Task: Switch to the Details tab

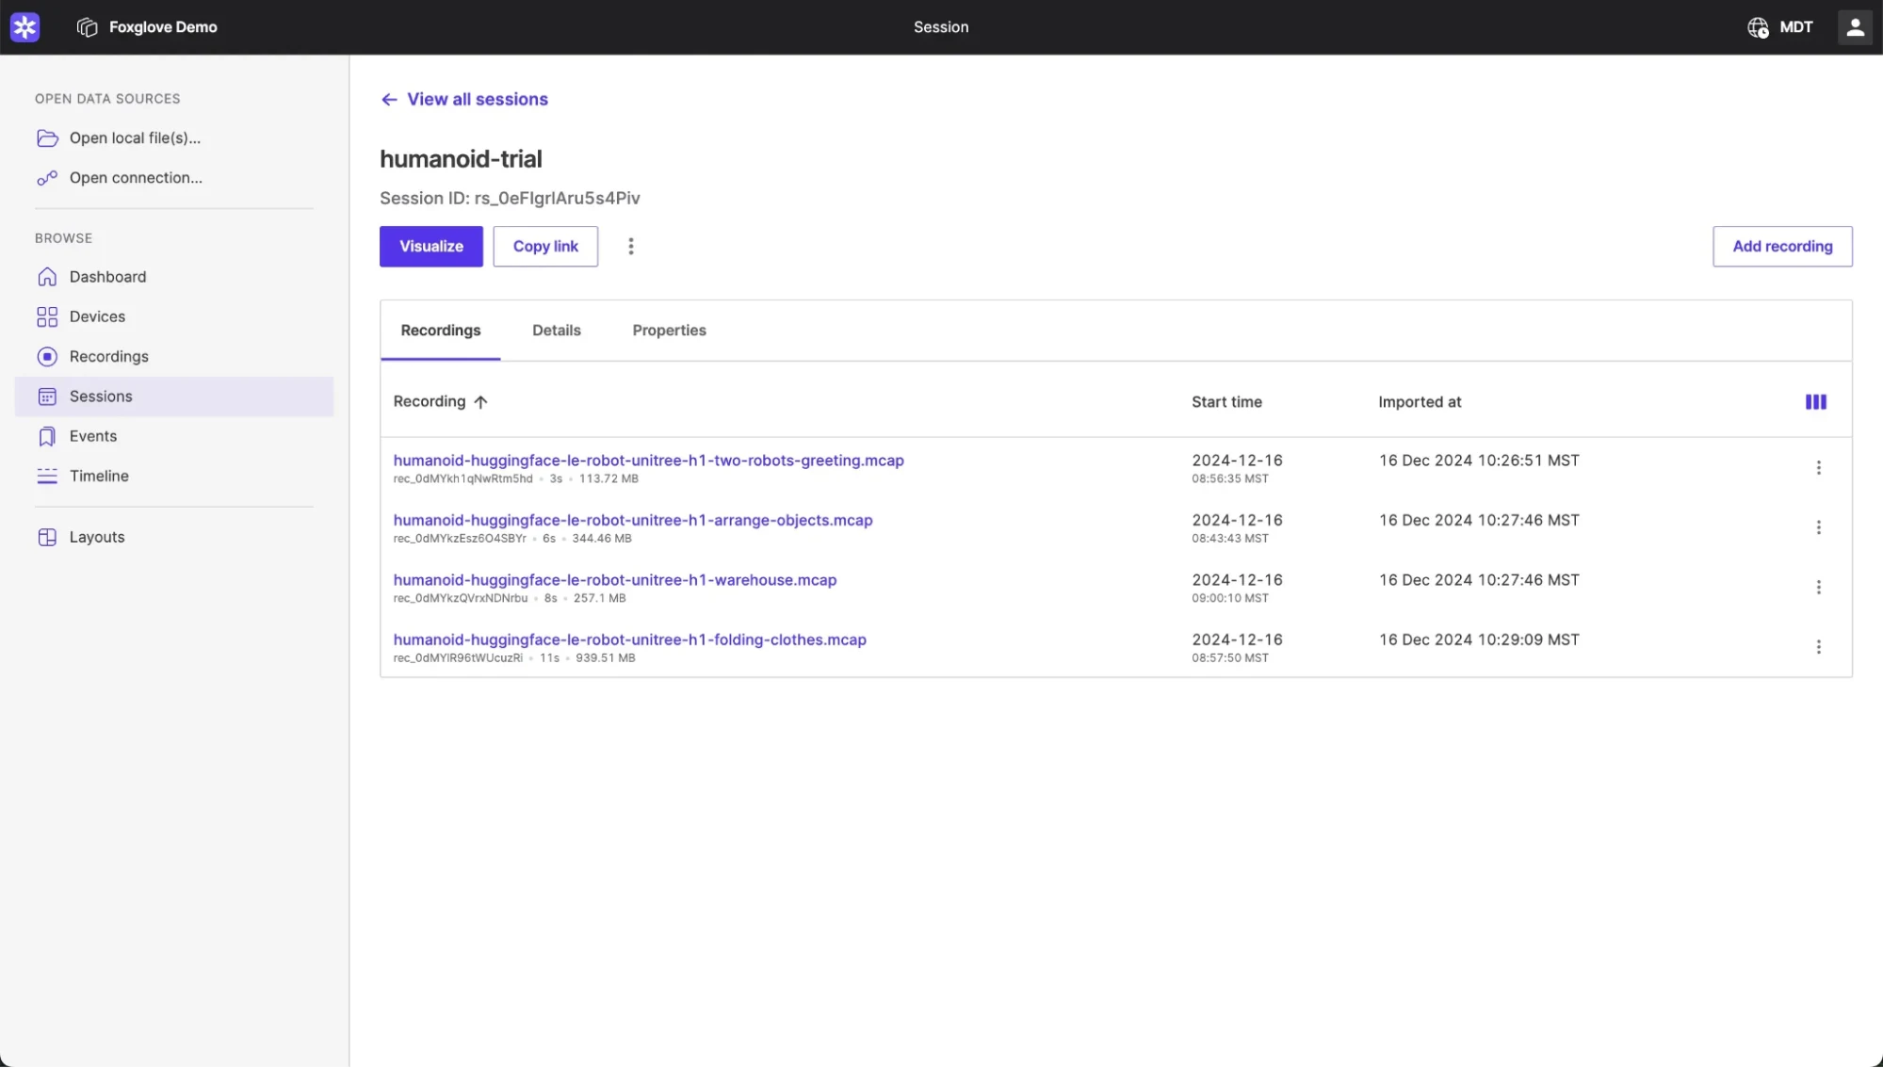Action: pos(556,330)
